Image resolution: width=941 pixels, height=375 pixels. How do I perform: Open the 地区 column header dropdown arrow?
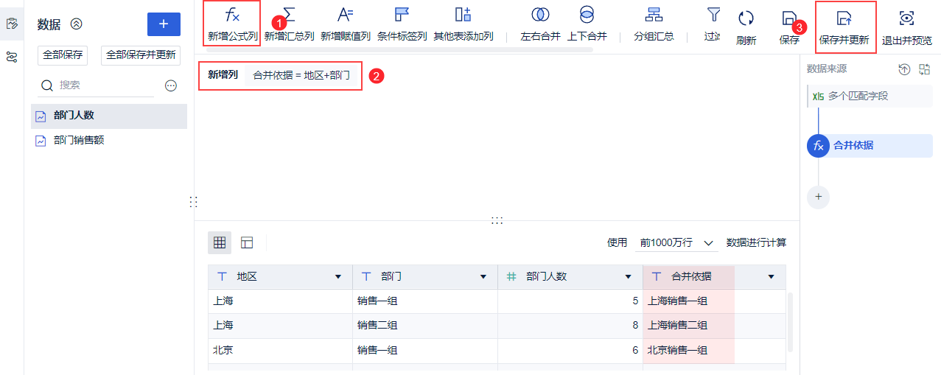click(338, 277)
